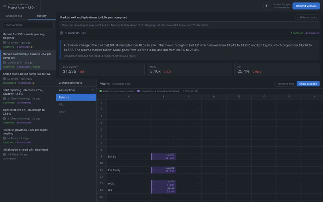Click the workbook grid icon beside Project Atlas
The image size is (323, 202).
pos(4,6)
